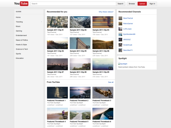This screenshot has height=128, width=171.
Task: Select Entertainment in the guide
Action: (21, 35)
